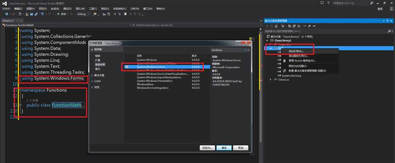Image resolution: width=395 pixels, height=163 pixels.
Task: Click the Refresh icon in Solution Explorer
Action: (289, 26)
